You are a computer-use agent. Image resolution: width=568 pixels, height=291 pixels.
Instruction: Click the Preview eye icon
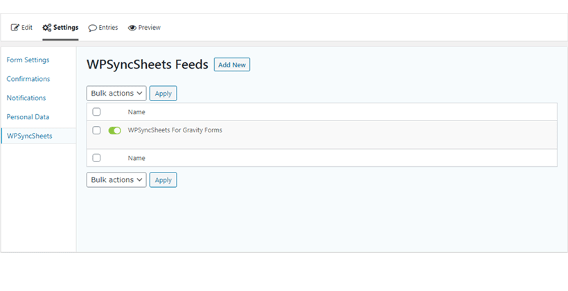132,28
